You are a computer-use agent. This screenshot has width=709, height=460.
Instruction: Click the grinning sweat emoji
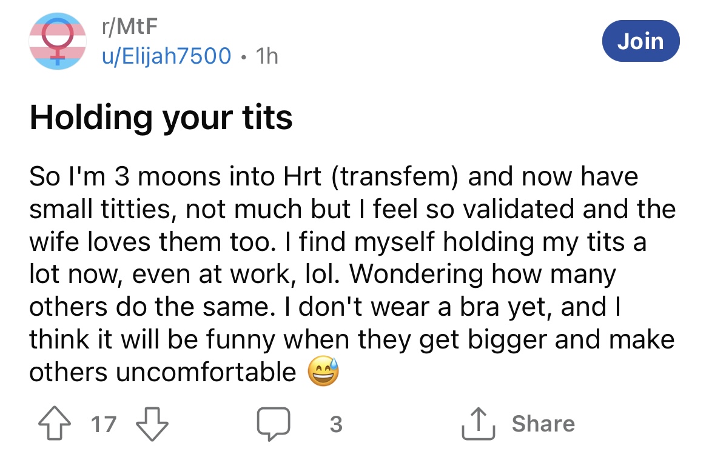(324, 372)
